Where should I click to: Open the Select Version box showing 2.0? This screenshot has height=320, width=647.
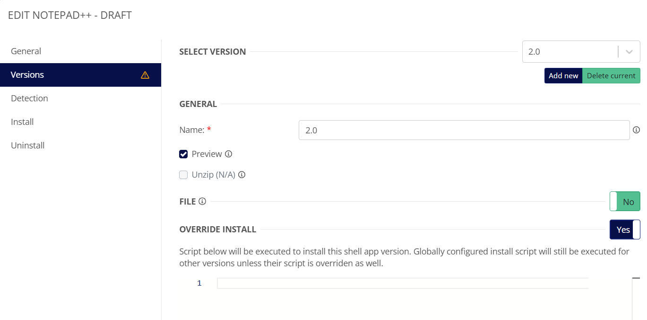click(569, 52)
